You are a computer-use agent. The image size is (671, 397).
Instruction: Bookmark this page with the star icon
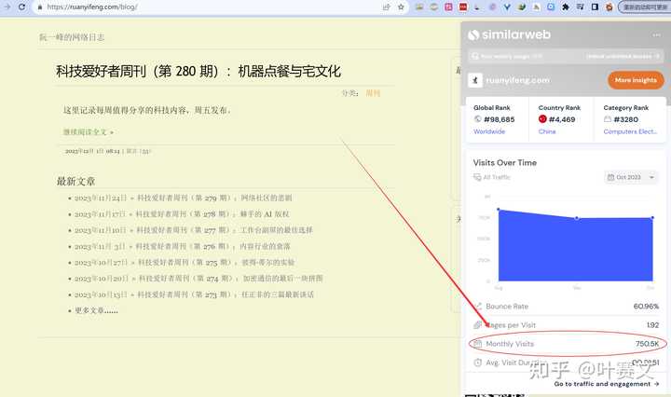click(401, 7)
